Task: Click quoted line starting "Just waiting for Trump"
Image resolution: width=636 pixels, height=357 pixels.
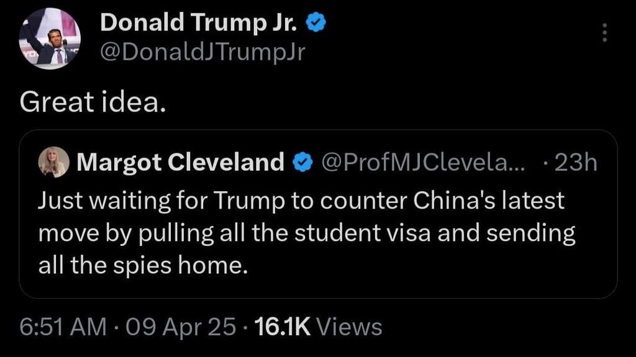Action: tap(301, 201)
